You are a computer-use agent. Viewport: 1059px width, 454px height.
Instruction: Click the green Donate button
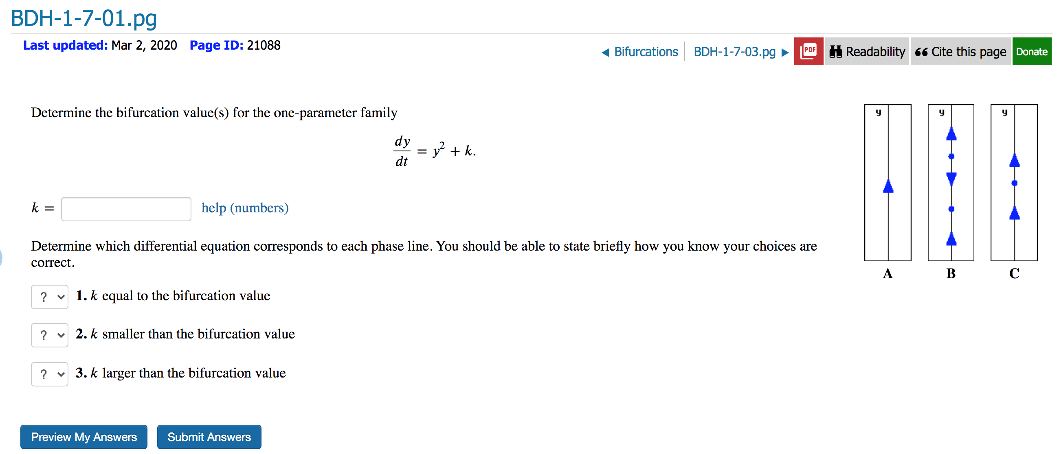1031,51
